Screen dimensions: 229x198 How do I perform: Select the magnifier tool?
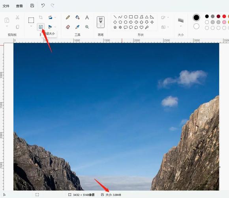87,27
